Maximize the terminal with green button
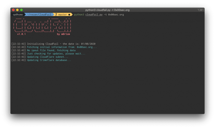The width and height of the screenshot is (215, 129). (x=21, y=10)
